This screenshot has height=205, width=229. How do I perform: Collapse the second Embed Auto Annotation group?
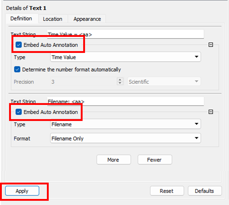coord(211,112)
